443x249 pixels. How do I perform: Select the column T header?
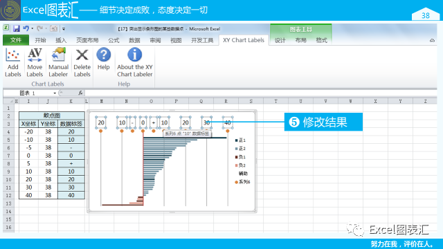pyautogui.click(x=275, y=101)
